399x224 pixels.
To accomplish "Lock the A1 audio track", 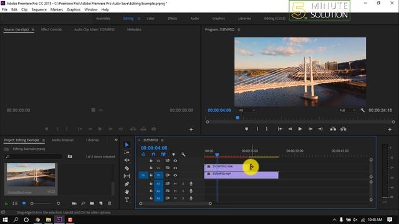I will coord(151,184).
